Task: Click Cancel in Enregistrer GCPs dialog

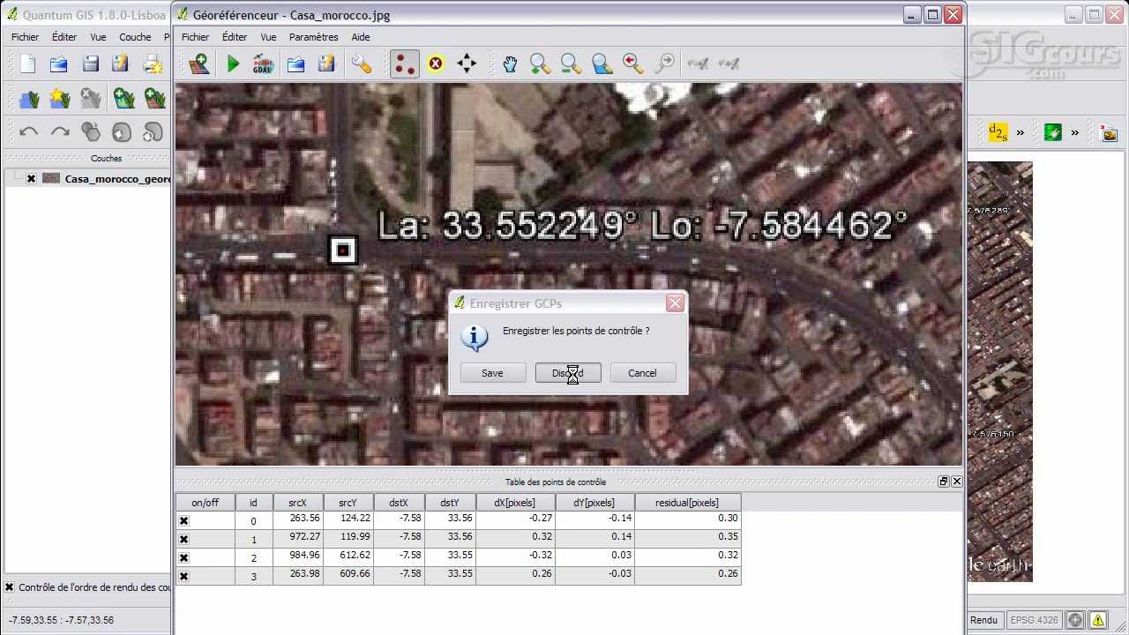Action: click(642, 373)
